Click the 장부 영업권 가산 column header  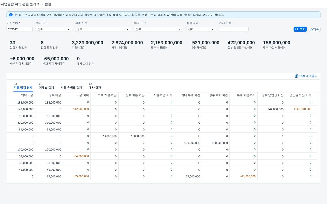pos(271,95)
